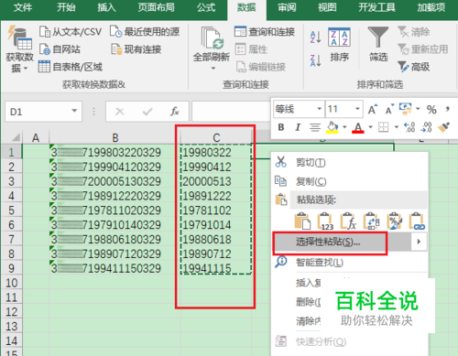
Task: Open the Sort (排序) dialog
Action: click(x=339, y=44)
